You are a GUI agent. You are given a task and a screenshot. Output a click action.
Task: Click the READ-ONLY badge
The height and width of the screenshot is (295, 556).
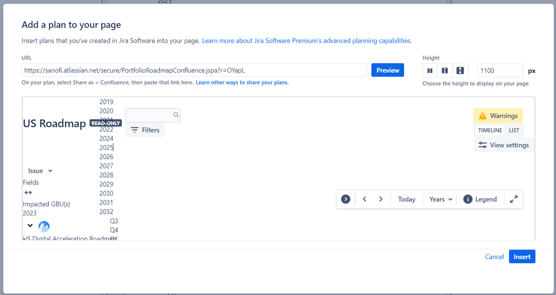[106, 123]
